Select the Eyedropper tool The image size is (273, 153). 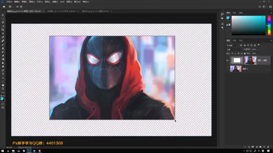pyautogui.click(x=3, y=37)
